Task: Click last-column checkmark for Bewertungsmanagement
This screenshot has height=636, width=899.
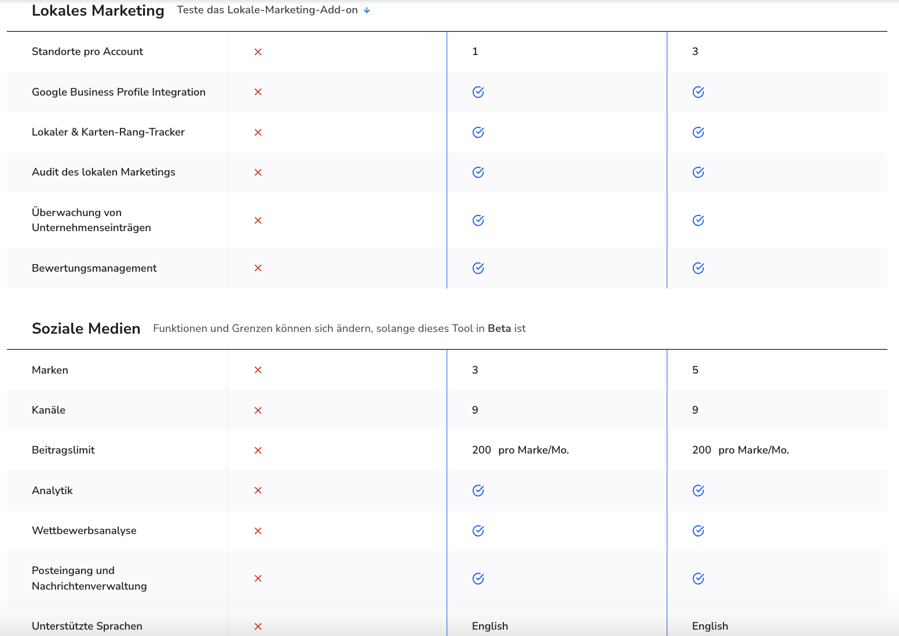Action: pyautogui.click(x=699, y=268)
